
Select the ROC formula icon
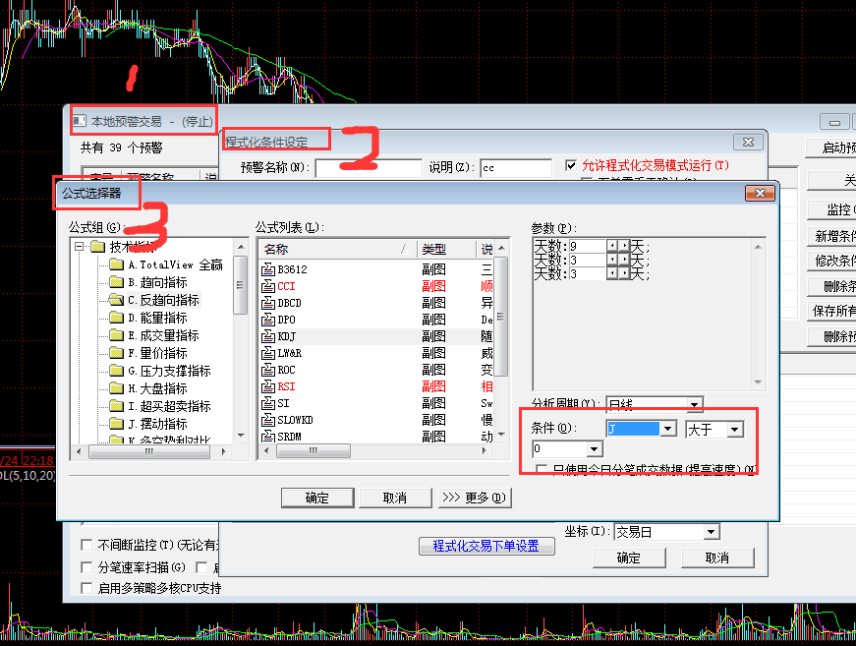point(268,370)
